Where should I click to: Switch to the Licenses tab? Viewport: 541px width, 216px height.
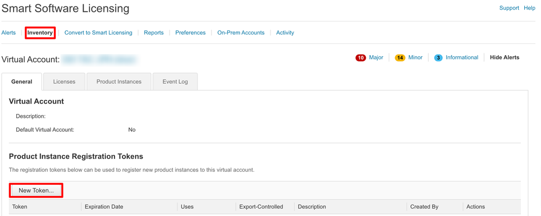64,82
